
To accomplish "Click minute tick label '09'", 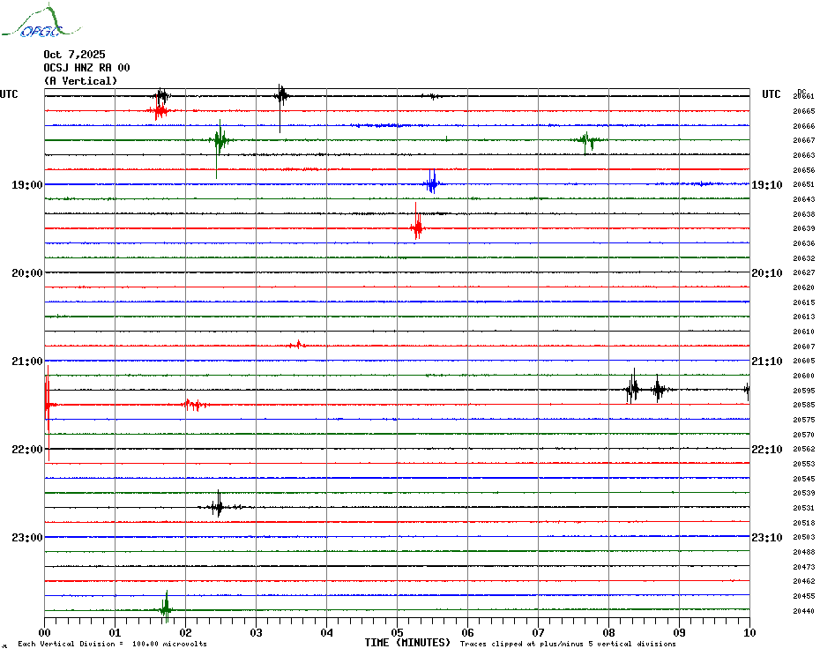I will pyautogui.click(x=679, y=632).
